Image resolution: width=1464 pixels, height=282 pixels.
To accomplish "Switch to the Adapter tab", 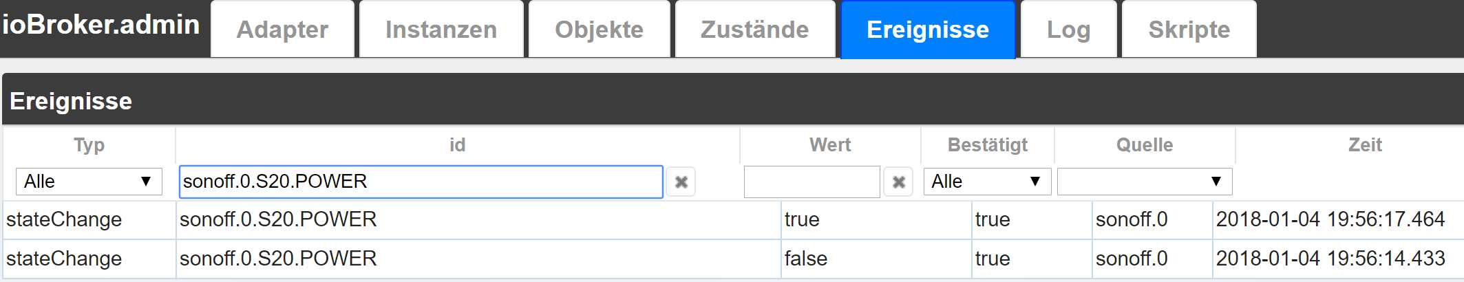I will [x=282, y=30].
